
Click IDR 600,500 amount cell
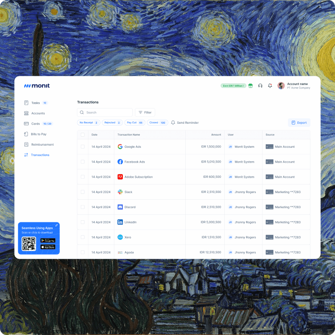212,177
